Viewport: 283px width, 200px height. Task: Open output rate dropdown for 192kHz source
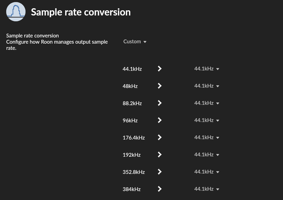pyautogui.click(x=206, y=155)
